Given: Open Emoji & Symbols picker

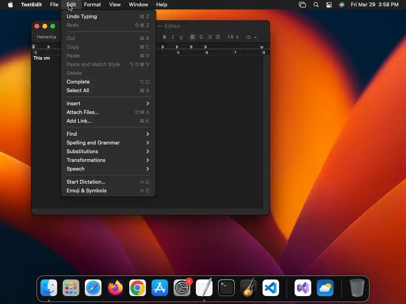Looking at the screenshot, I should point(108,191).
